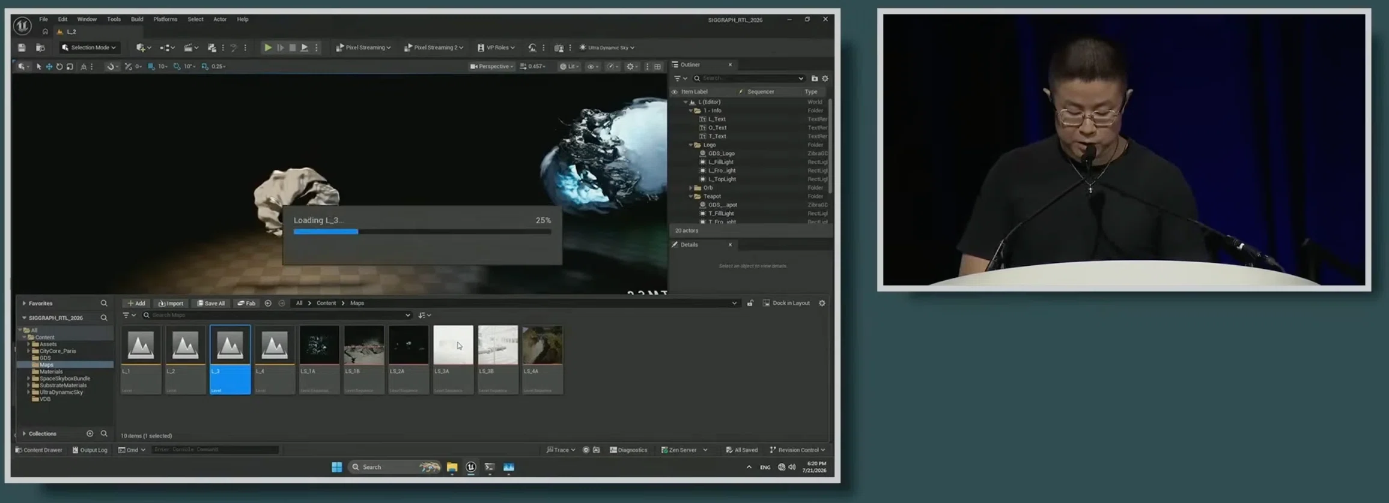Toggle the viewport grid location snapping icon

pyautogui.click(x=151, y=67)
